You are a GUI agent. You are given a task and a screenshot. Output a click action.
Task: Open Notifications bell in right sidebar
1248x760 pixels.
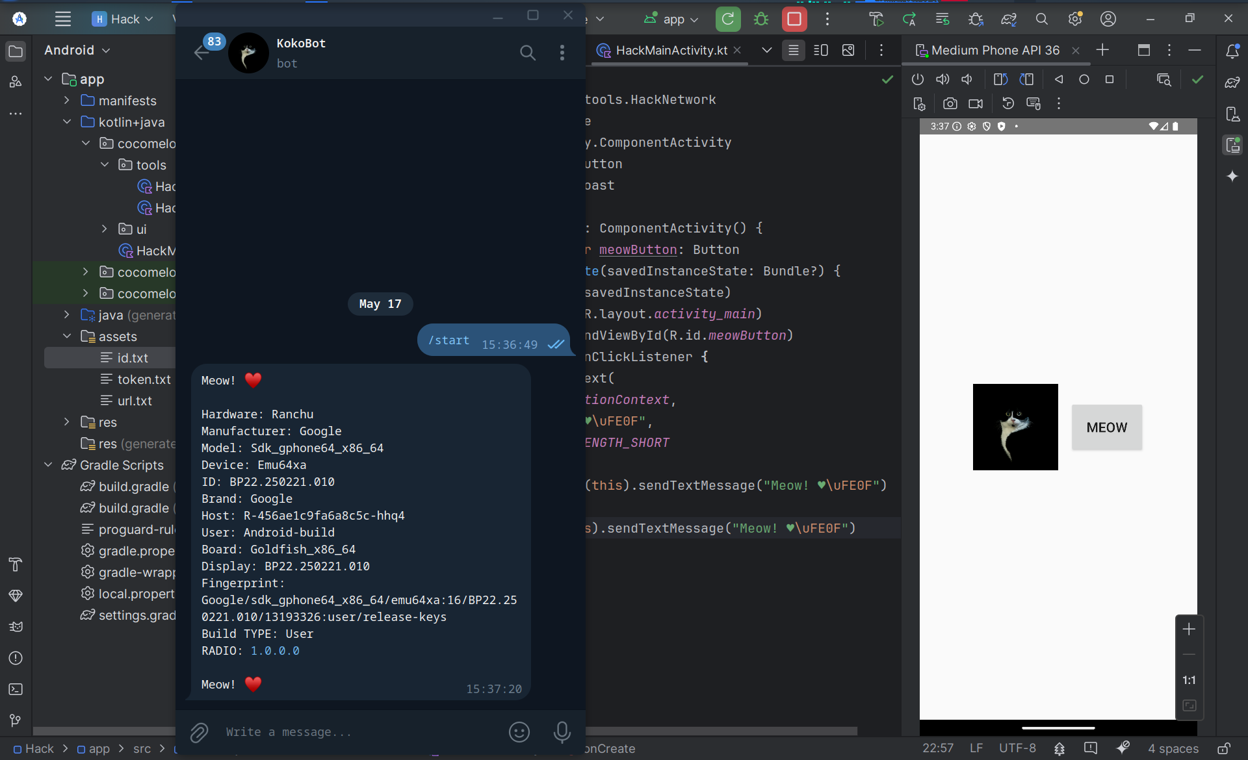[x=1232, y=51]
